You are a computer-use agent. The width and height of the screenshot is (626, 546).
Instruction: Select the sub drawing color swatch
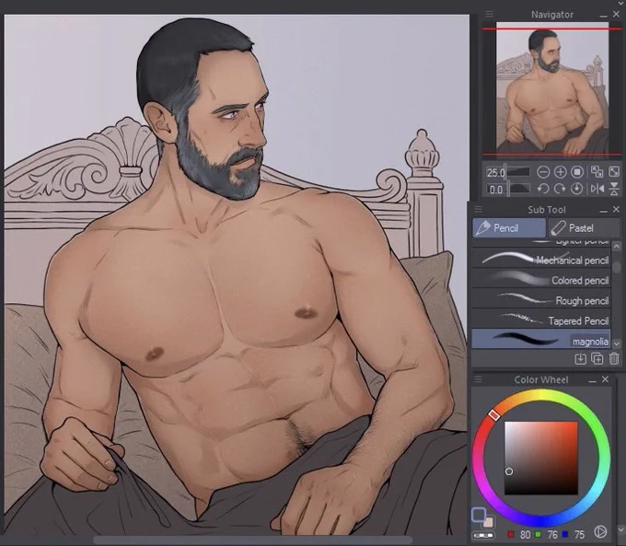click(x=488, y=521)
